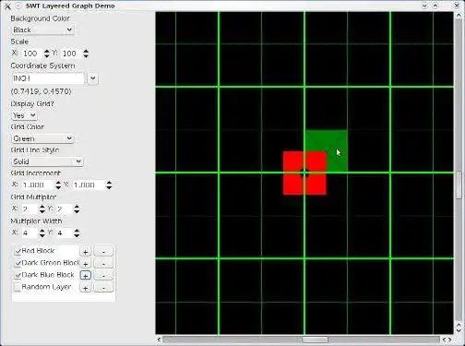Click the window menu icon in title bar
This screenshot has width=465, height=346.
(7, 6)
